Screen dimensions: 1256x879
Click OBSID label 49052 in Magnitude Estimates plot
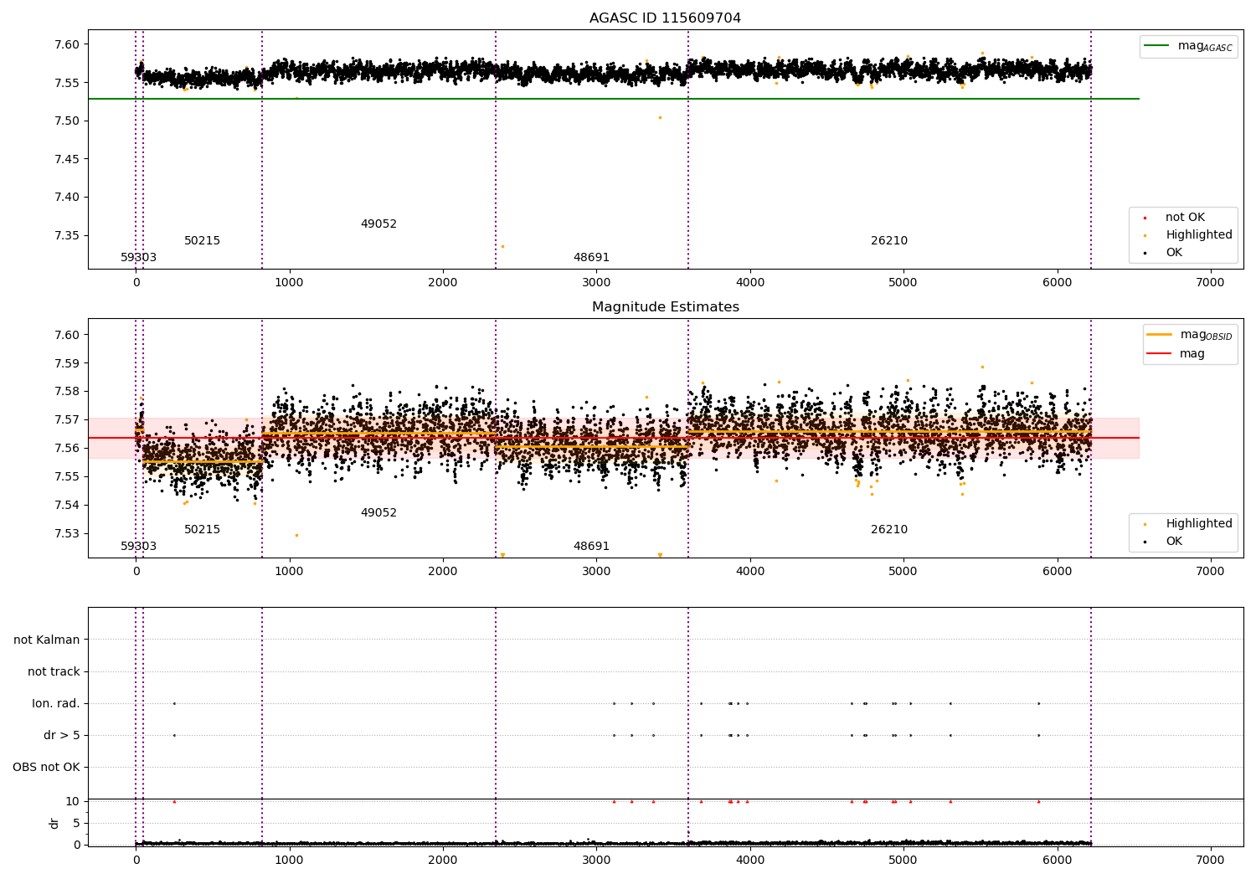[378, 513]
